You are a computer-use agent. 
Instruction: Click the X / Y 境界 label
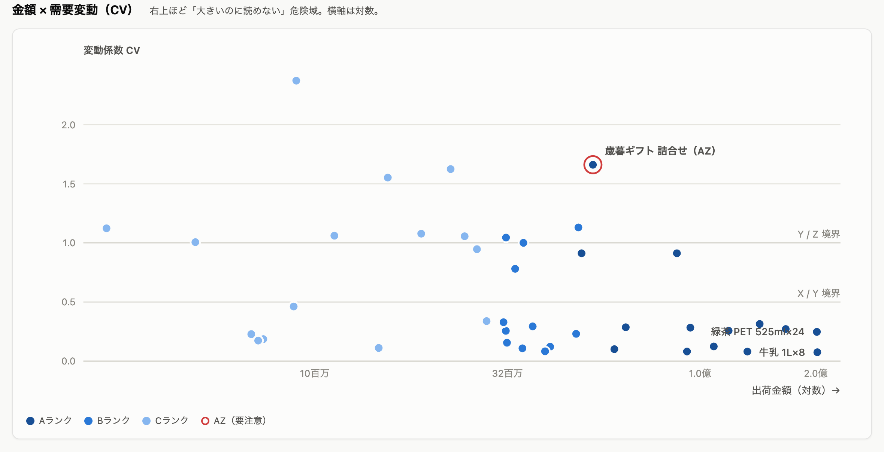click(x=819, y=293)
